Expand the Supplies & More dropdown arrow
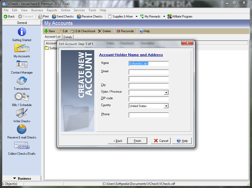The image size is (252, 188). [x=136, y=16]
